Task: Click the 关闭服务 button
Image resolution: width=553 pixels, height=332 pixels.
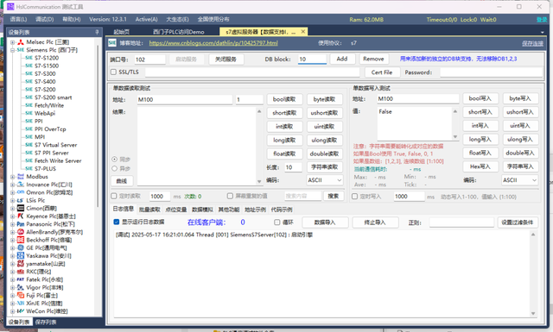Action: coord(226,60)
